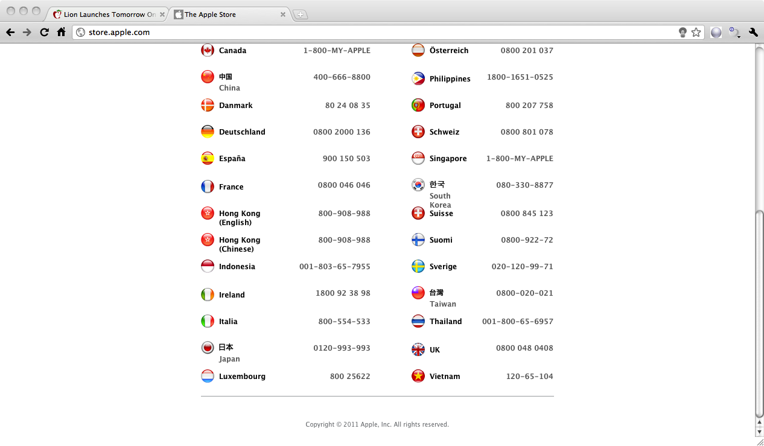The width and height of the screenshot is (764, 446).
Task: Open the France store link
Action: [231, 187]
